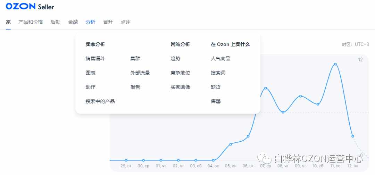Click the OZON Seller logo
Viewport: 375px width, 175px height.
coord(30,7)
